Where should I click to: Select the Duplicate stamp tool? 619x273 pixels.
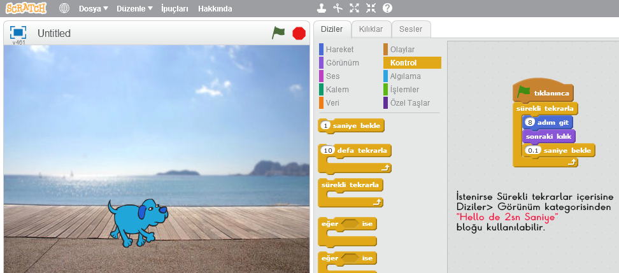click(322, 8)
